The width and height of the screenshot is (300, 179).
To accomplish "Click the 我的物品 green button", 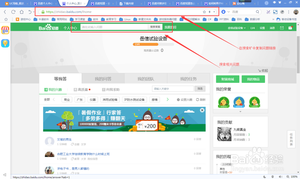I will (x=253, y=79).
